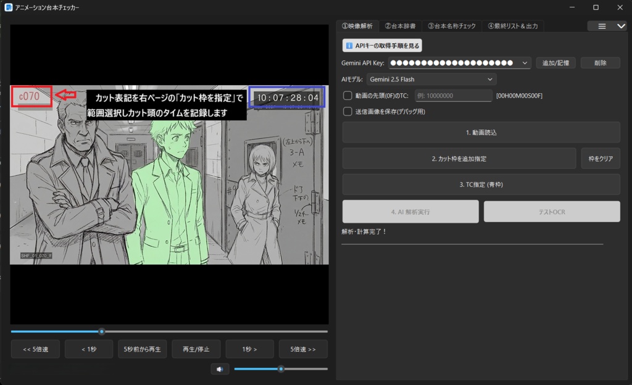Click the video preview frame

pyautogui.click(x=169, y=175)
